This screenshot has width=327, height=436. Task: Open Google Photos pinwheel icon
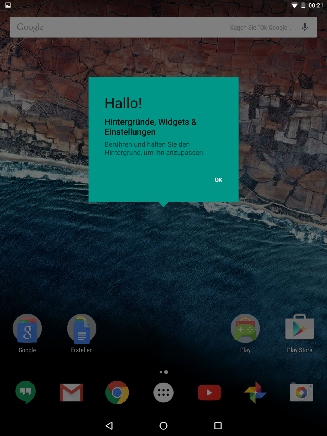click(x=255, y=392)
